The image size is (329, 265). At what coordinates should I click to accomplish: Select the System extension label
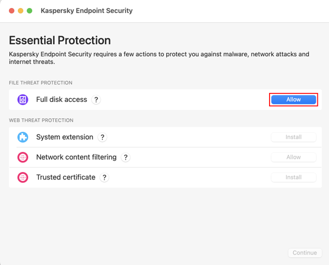click(x=65, y=137)
